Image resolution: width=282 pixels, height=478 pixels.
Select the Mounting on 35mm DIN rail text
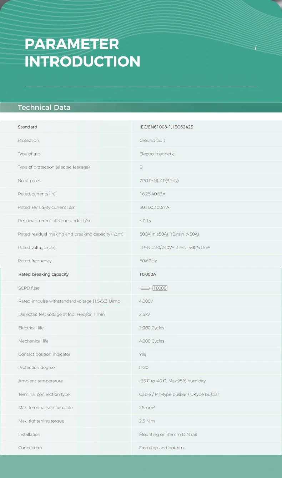pos(168,434)
